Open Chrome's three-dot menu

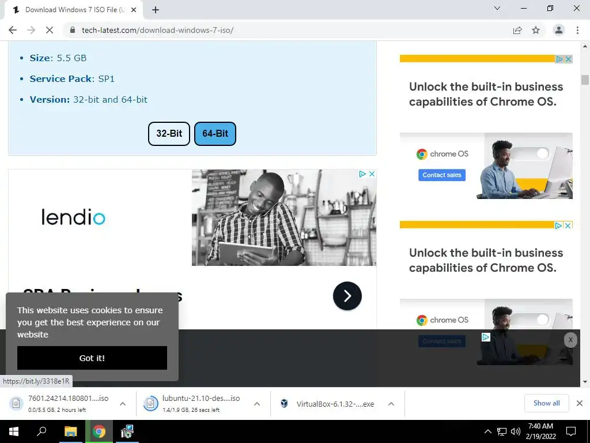[x=577, y=30]
